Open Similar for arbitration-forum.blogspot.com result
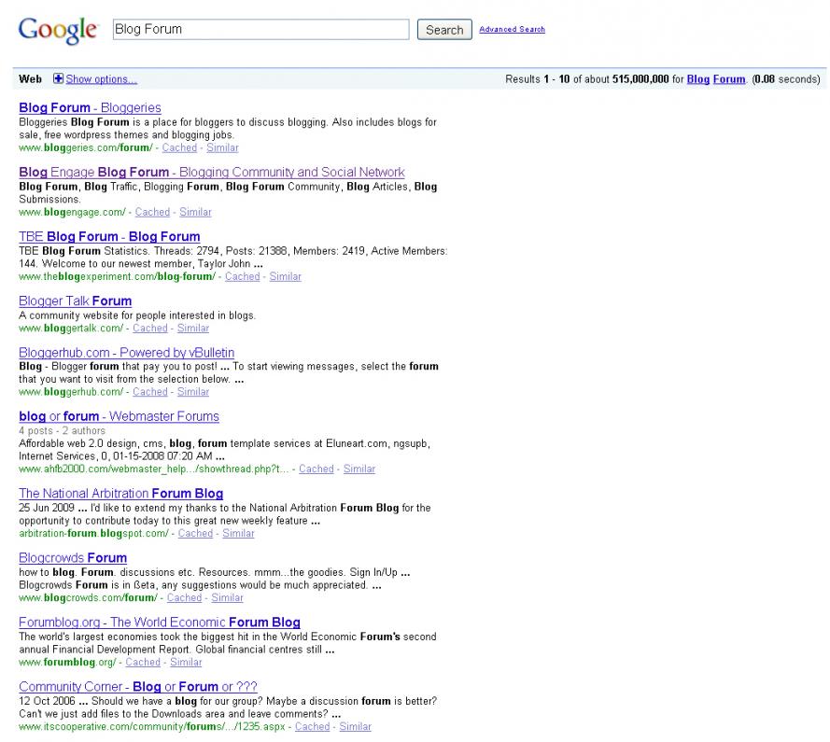This screenshot has height=742, width=830. pos(238,534)
